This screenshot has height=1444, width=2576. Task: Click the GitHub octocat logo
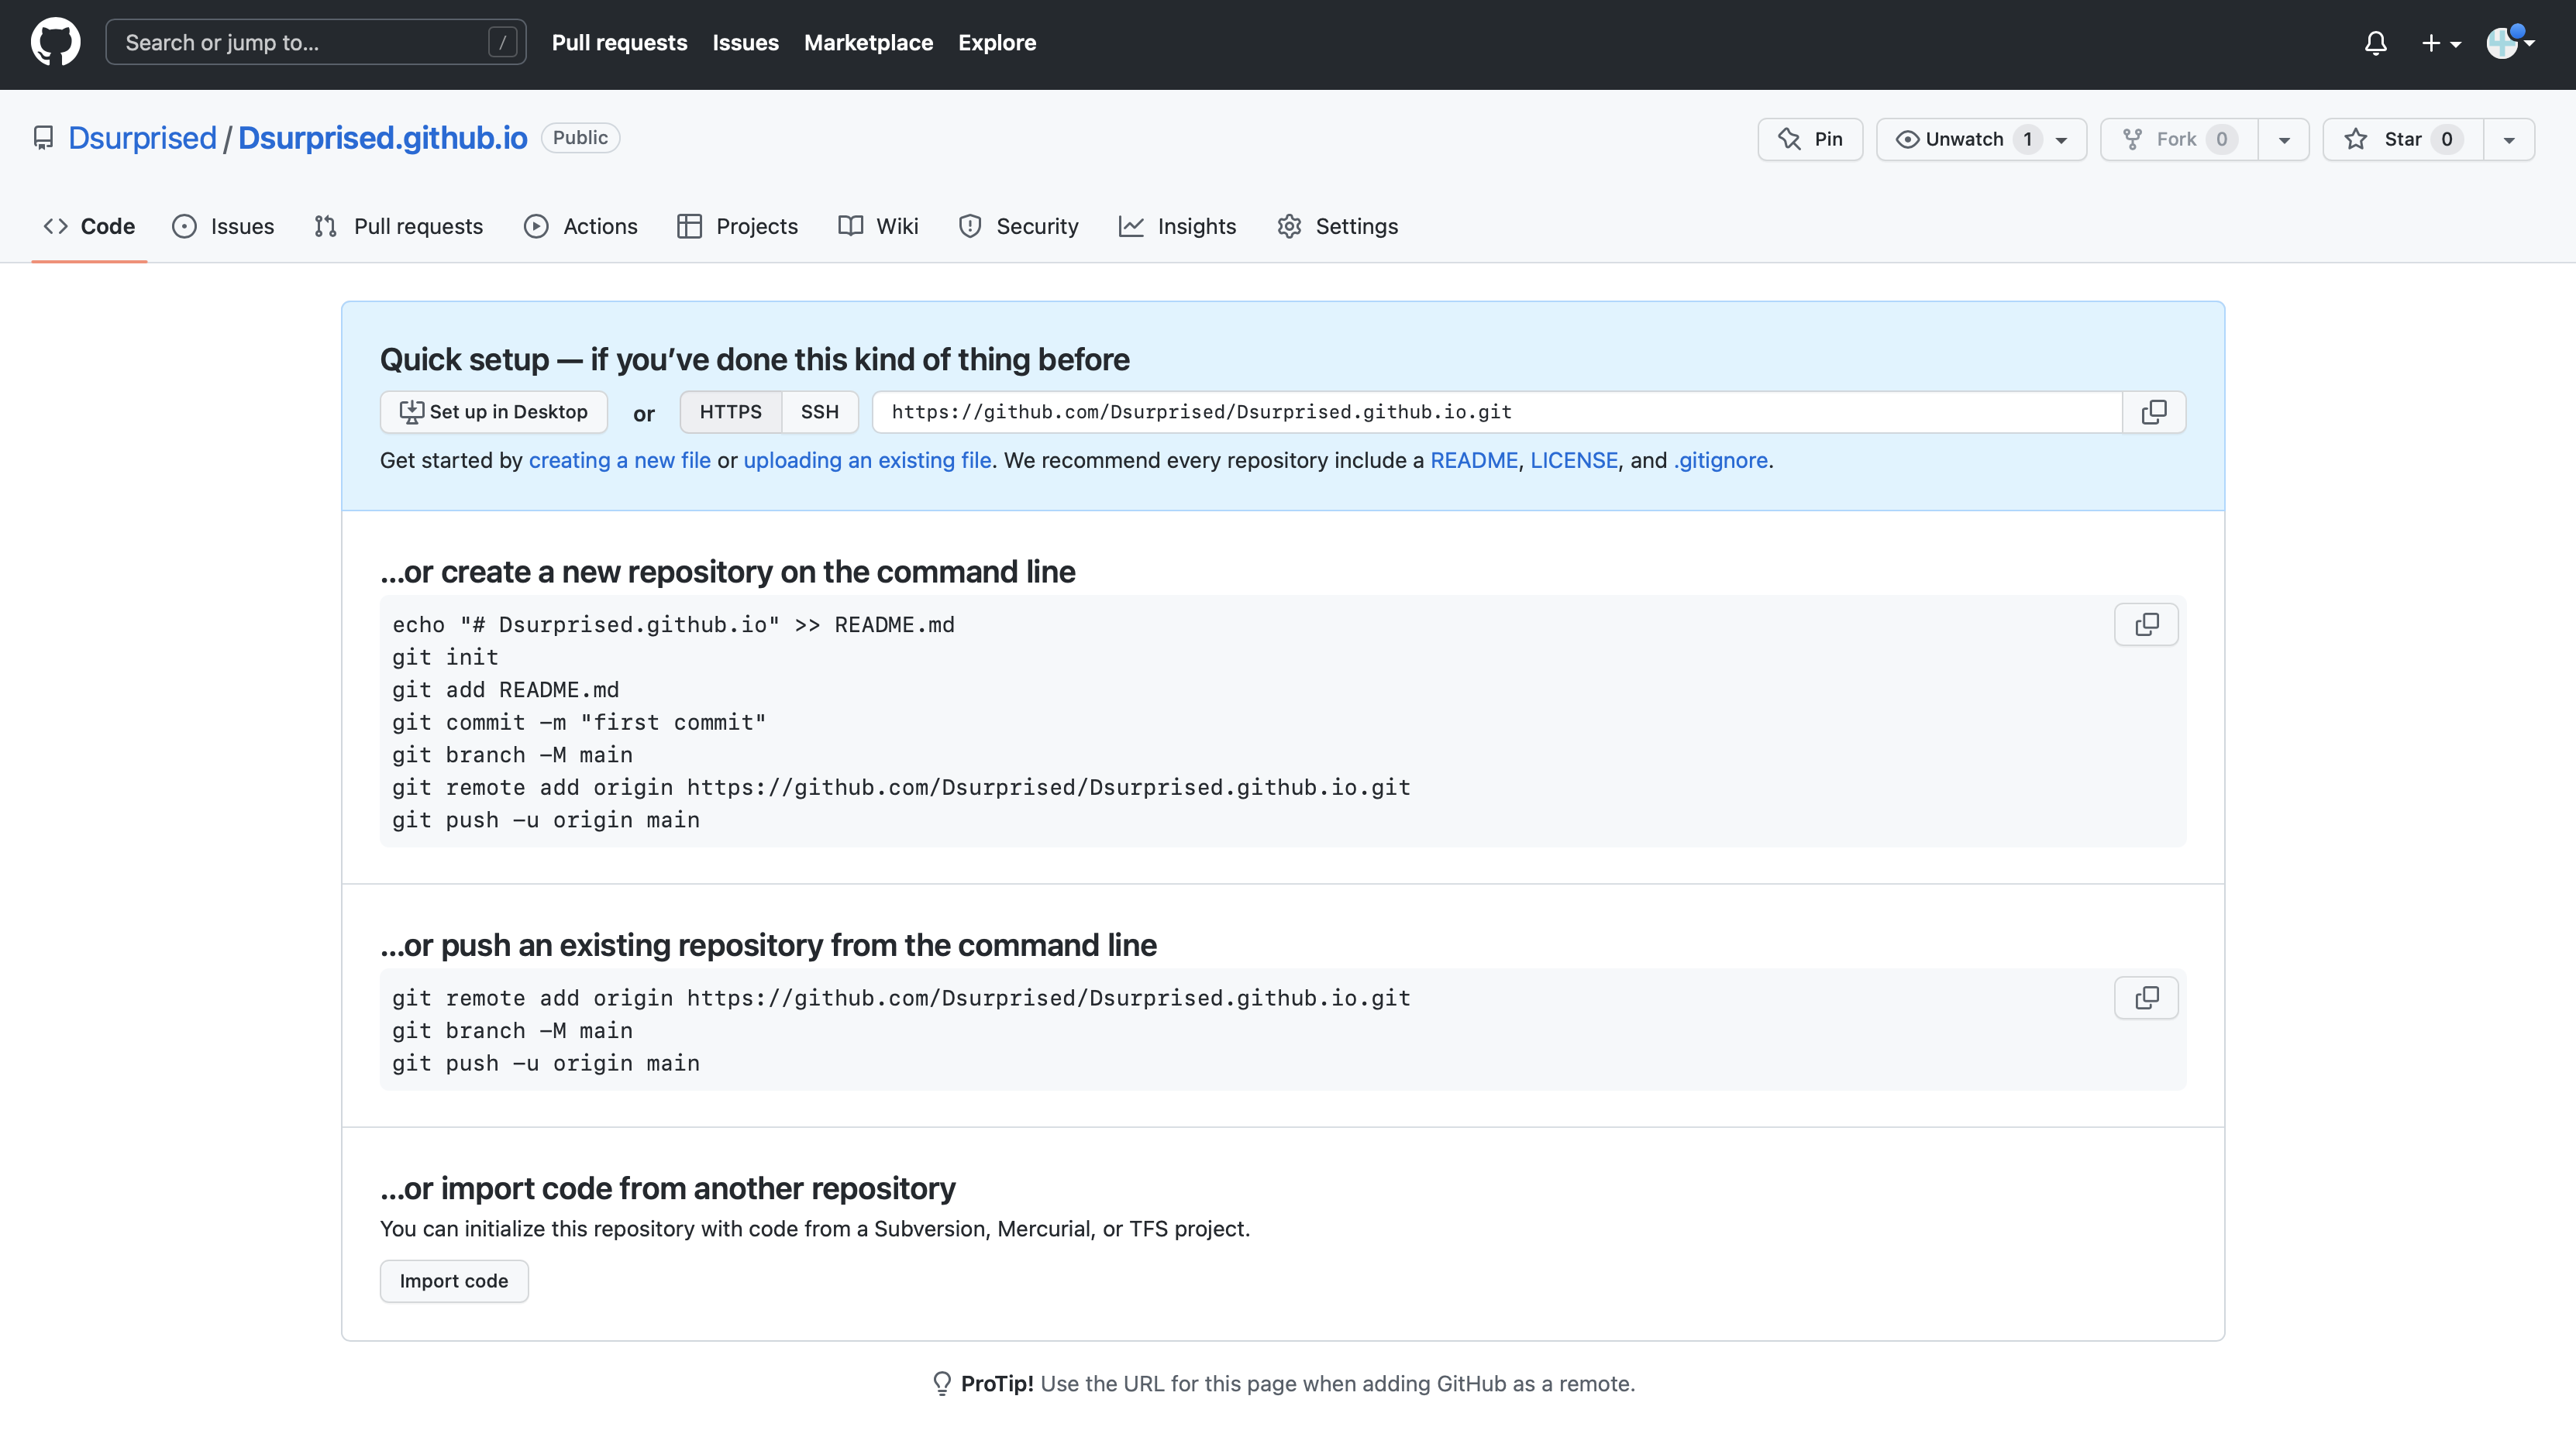[x=55, y=42]
